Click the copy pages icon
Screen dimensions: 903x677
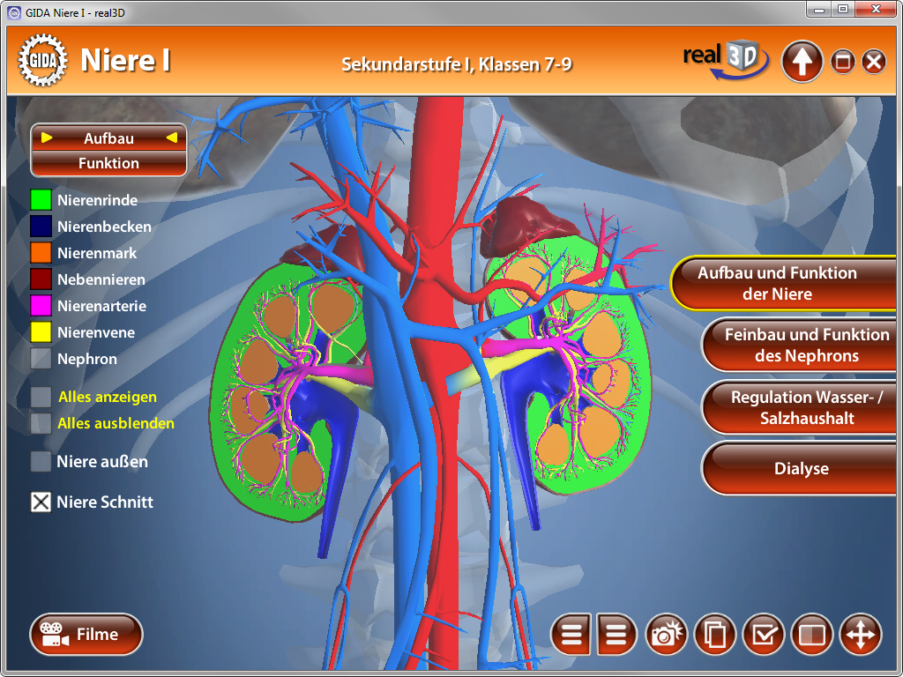click(715, 635)
